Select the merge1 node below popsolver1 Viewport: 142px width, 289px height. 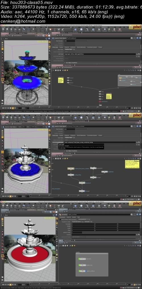click(93, 177)
